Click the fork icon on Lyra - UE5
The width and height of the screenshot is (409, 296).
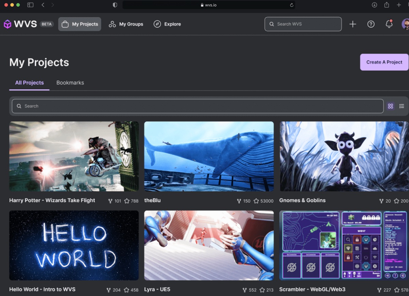245,290
